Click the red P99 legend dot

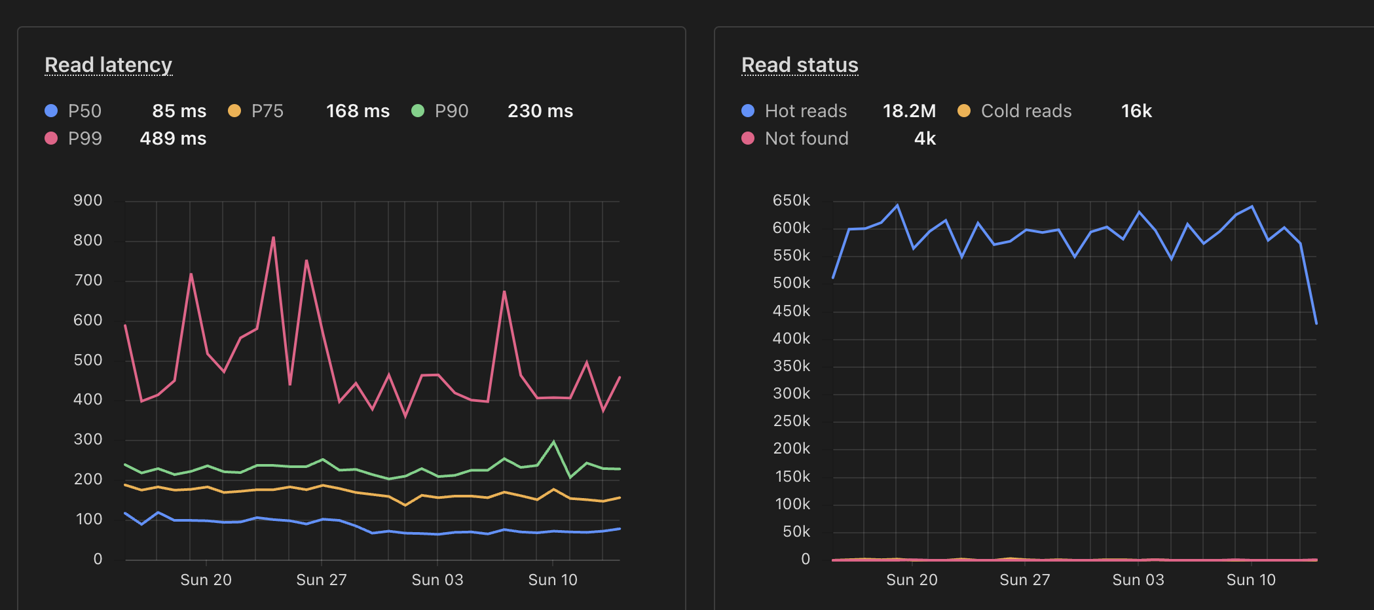[50, 138]
